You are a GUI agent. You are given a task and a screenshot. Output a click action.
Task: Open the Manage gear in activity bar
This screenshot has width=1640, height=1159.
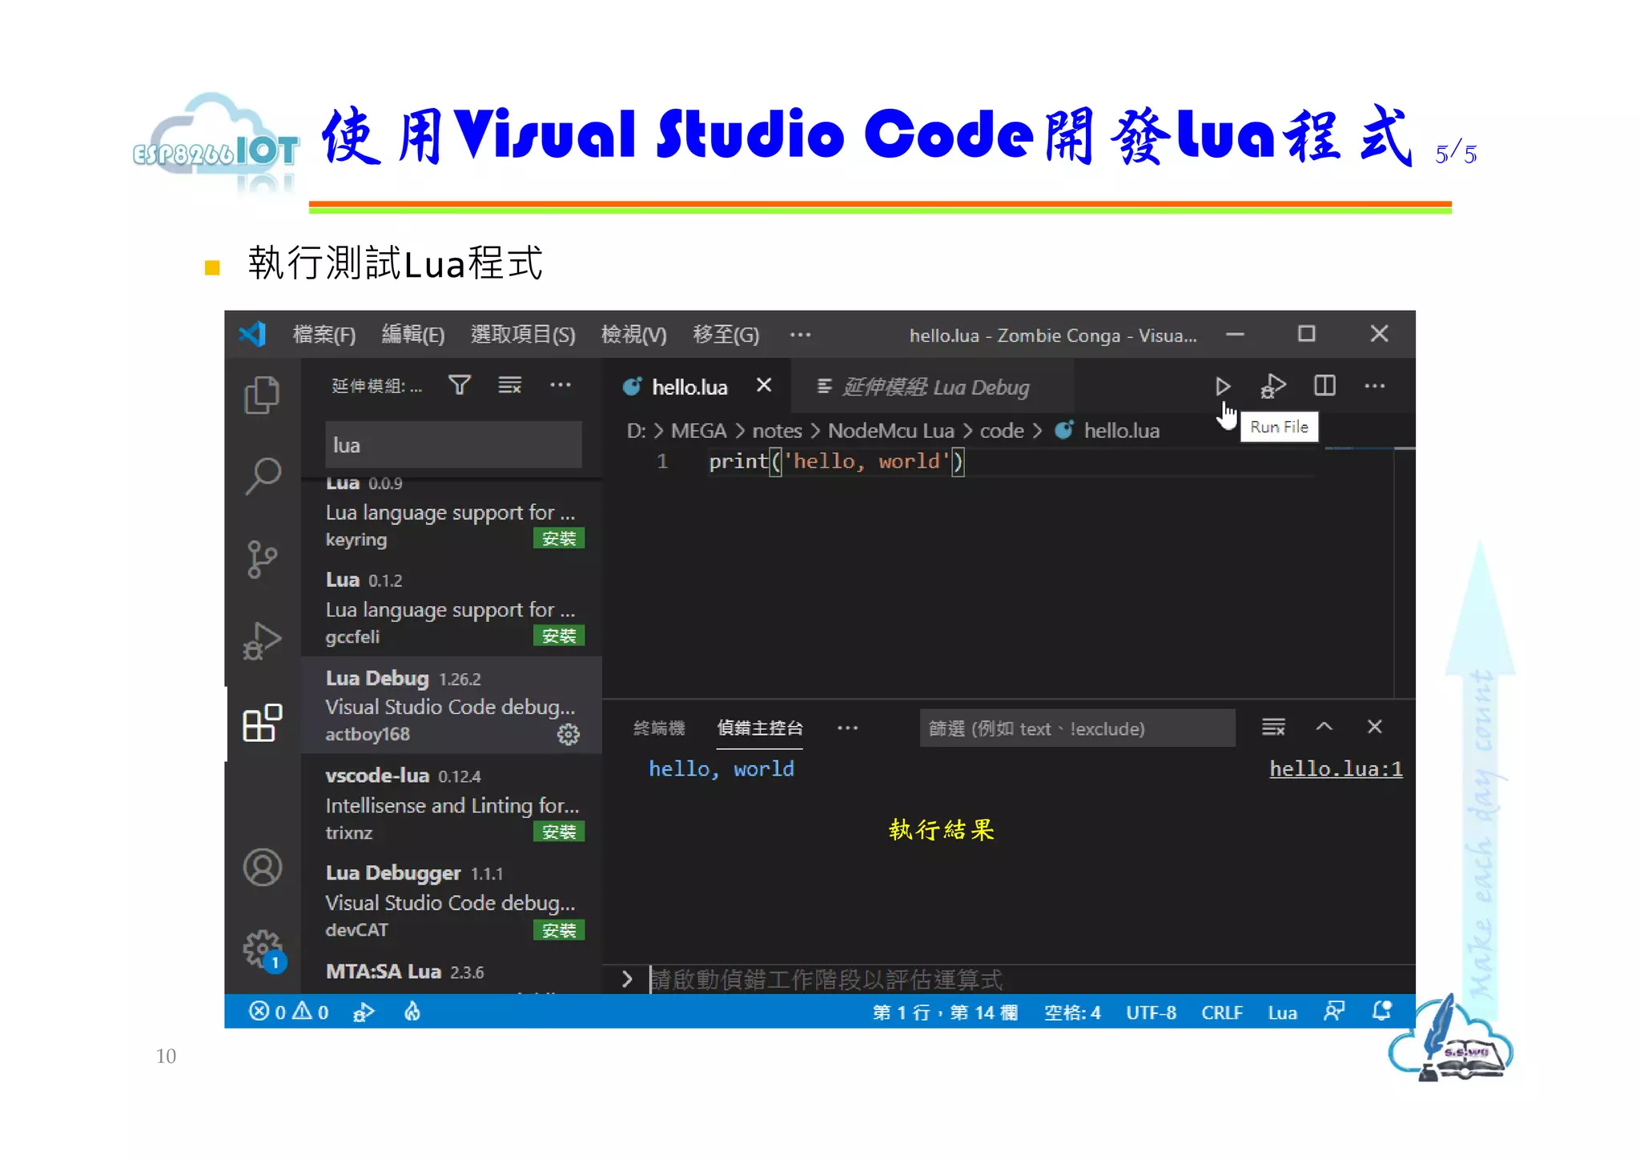[262, 949]
